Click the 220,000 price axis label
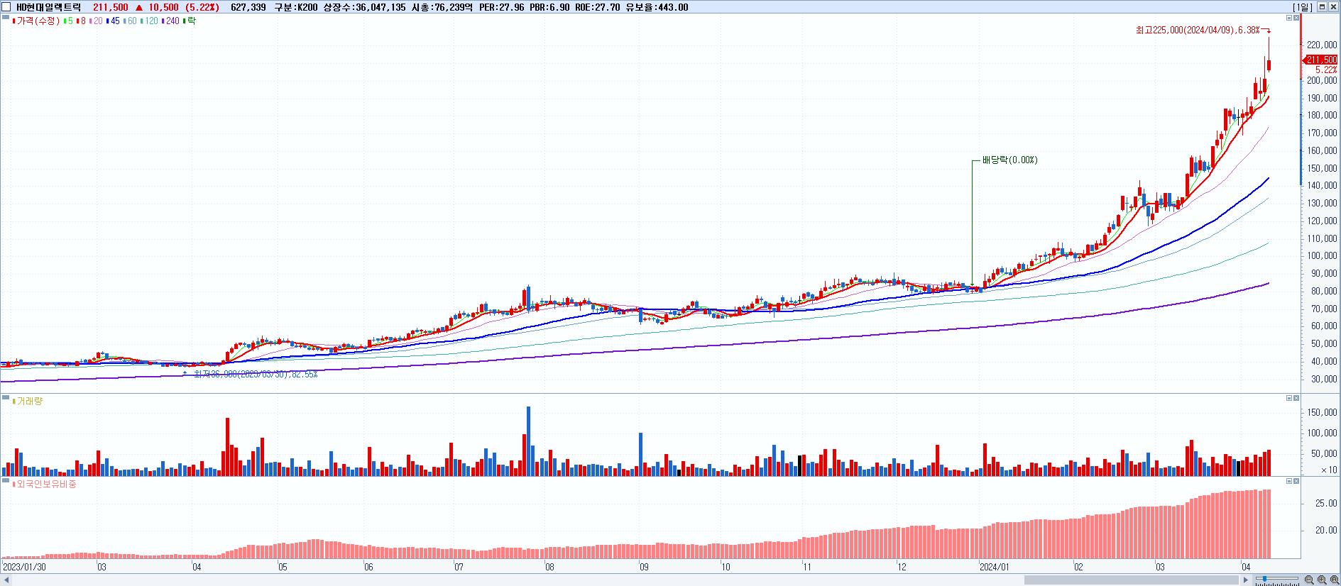The image size is (1341, 586). [1322, 45]
